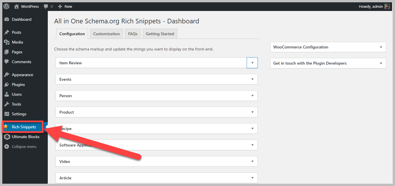
Task: Select the Configuration tab
Action: pos(72,34)
